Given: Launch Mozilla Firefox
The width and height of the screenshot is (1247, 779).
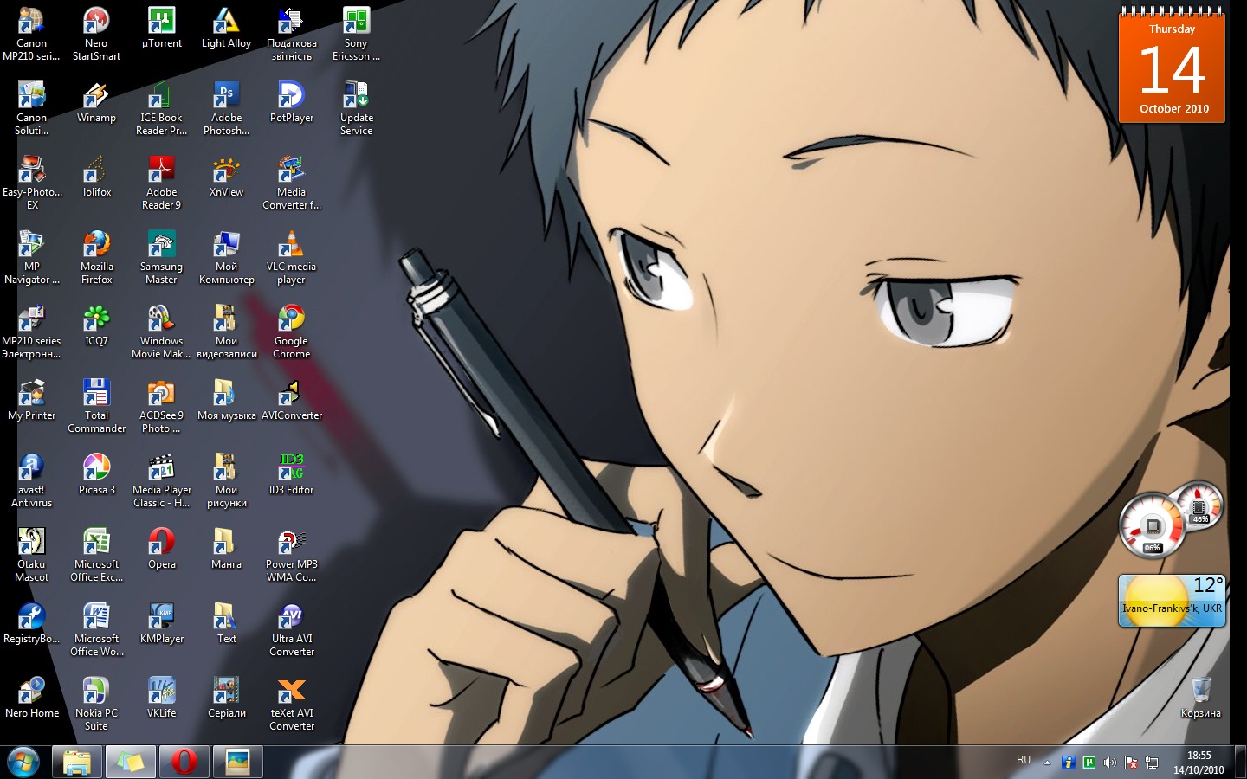Looking at the screenshot, I should (x=96, y=258).
